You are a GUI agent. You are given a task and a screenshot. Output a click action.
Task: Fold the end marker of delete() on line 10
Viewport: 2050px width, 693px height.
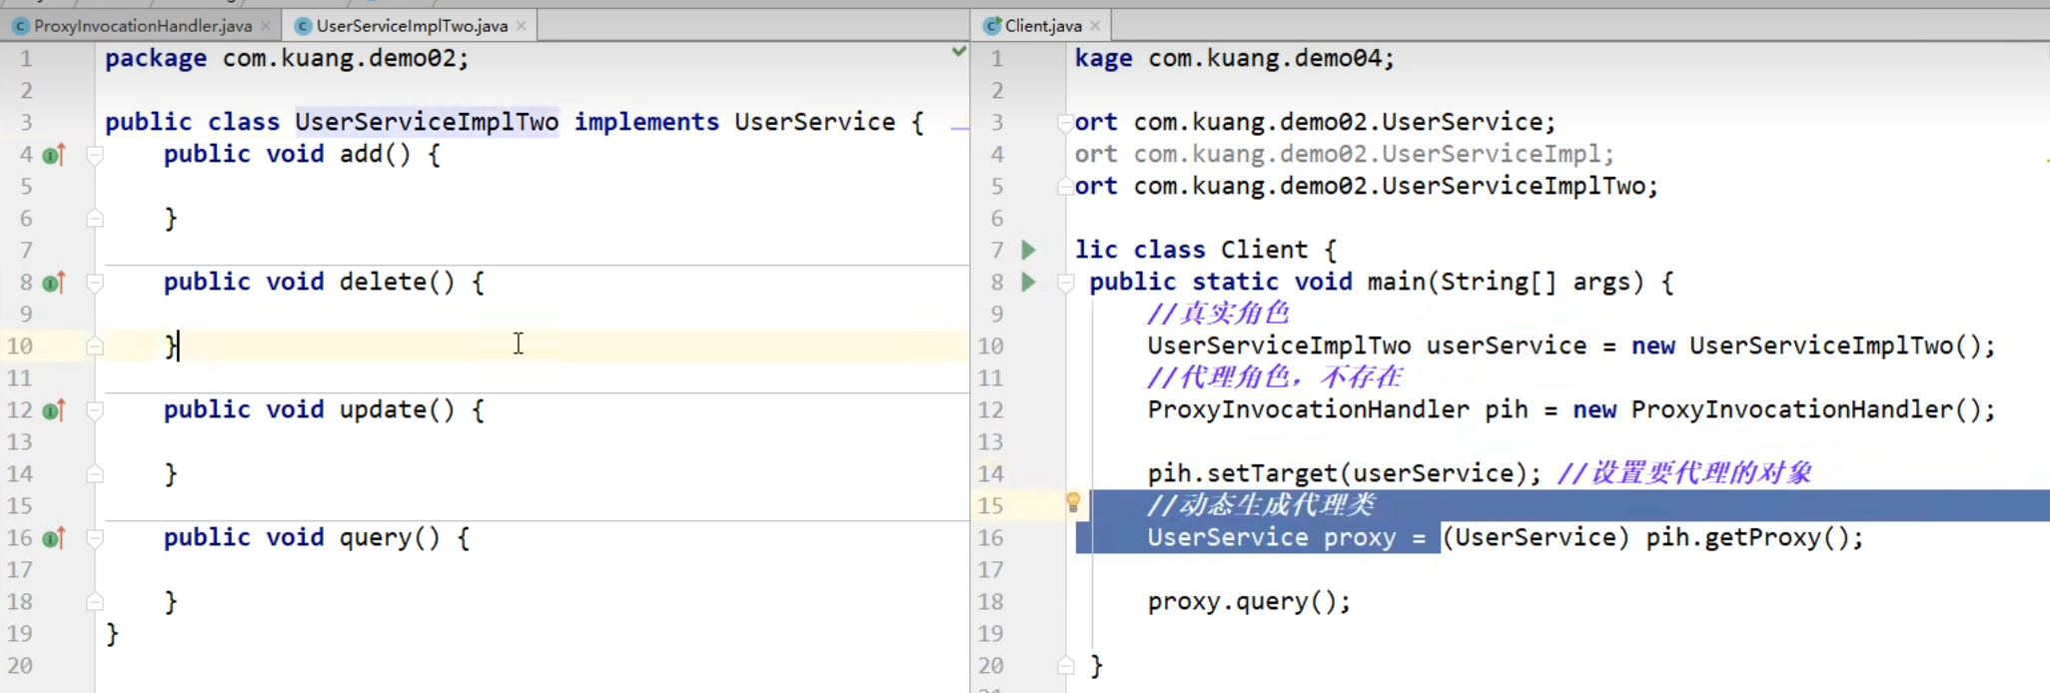(x=95, y=346)
